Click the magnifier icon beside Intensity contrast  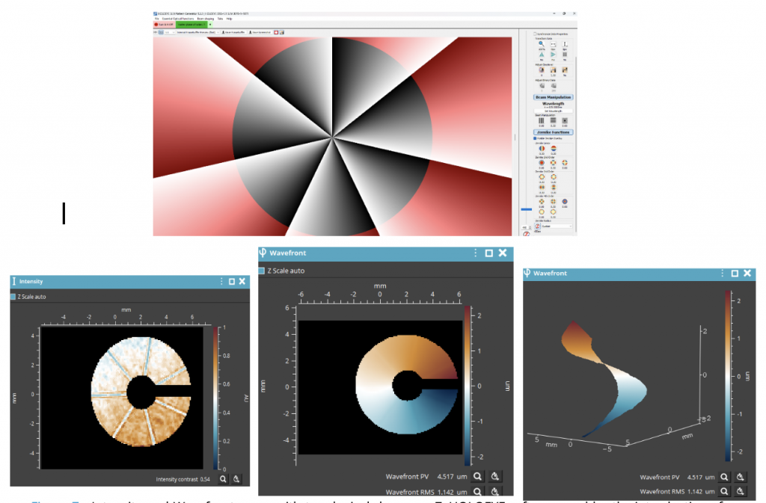(224, 478)
